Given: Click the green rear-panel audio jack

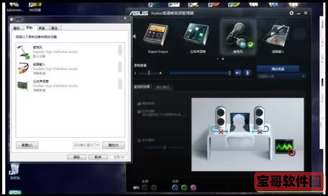Looking at the screenshot, I should (x=184, y=187).
